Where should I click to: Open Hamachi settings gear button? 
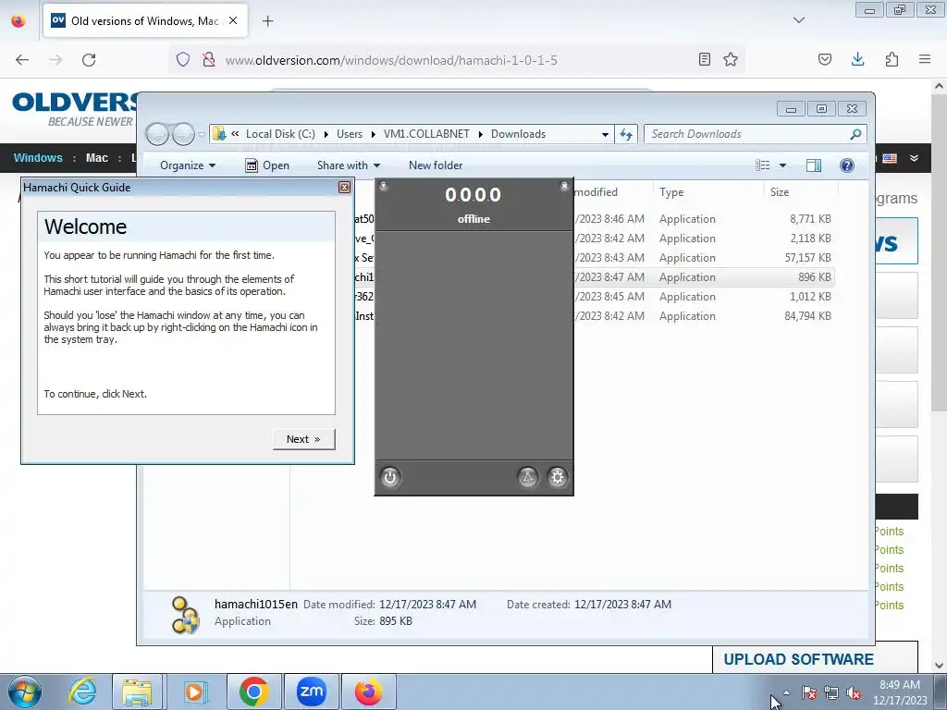(x=557, y=478)
